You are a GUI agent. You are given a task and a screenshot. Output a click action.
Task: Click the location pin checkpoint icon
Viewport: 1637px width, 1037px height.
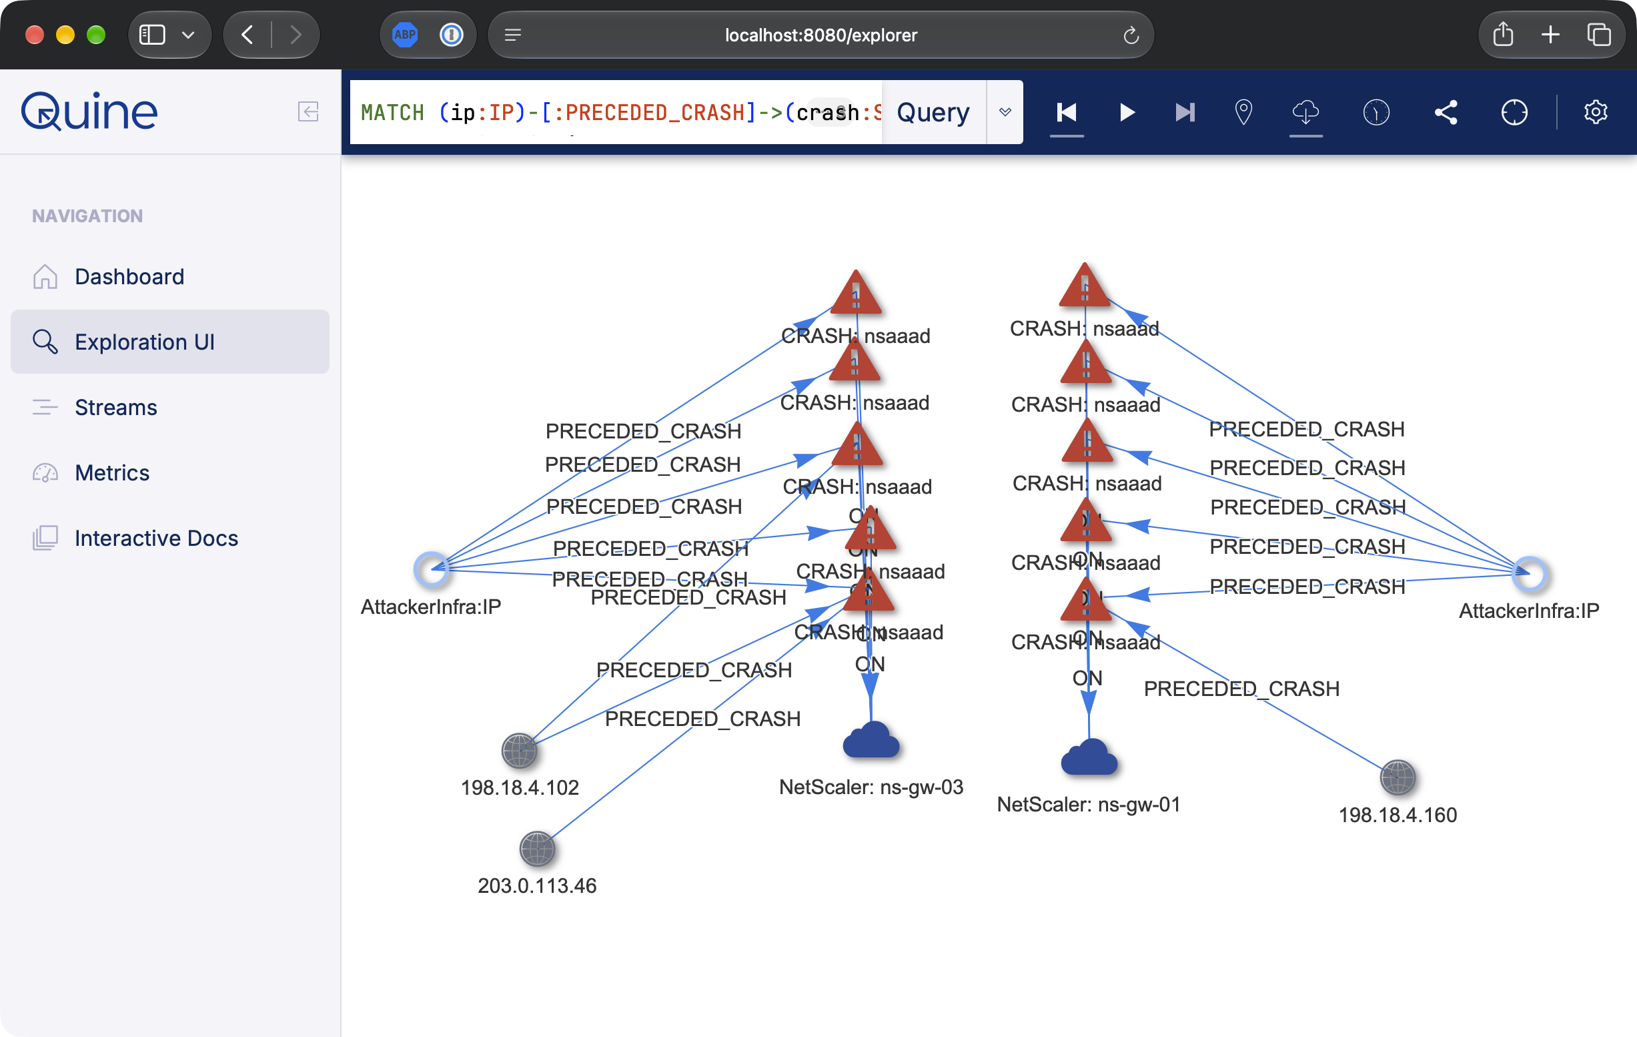(1243, 112)
